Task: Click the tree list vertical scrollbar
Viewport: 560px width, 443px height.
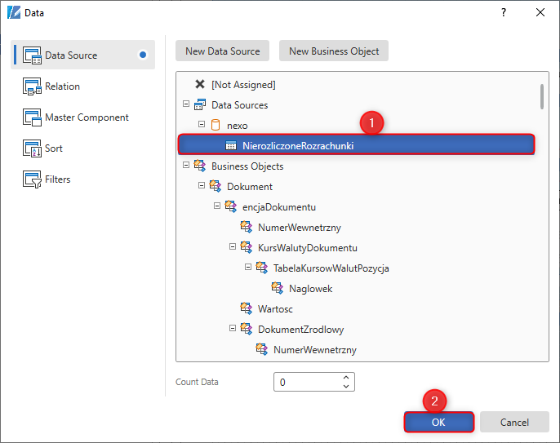Action: click(x=542, y=96)
